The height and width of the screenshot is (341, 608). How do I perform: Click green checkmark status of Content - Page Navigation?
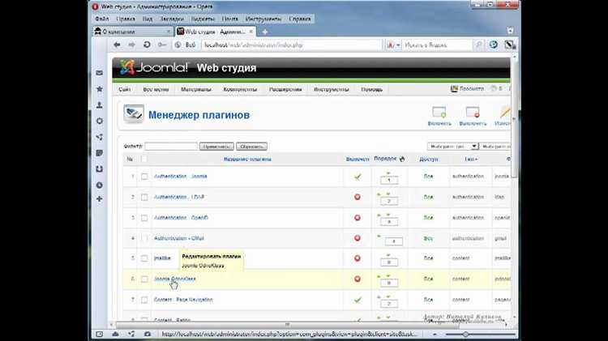coord(358,300)
